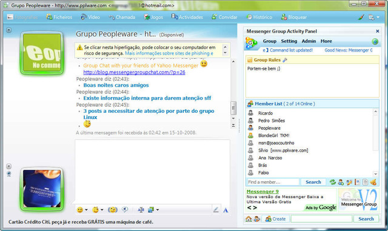Open the More menu in activity panel
This screenshot has height=231, width=388.
tap(326, 41)
